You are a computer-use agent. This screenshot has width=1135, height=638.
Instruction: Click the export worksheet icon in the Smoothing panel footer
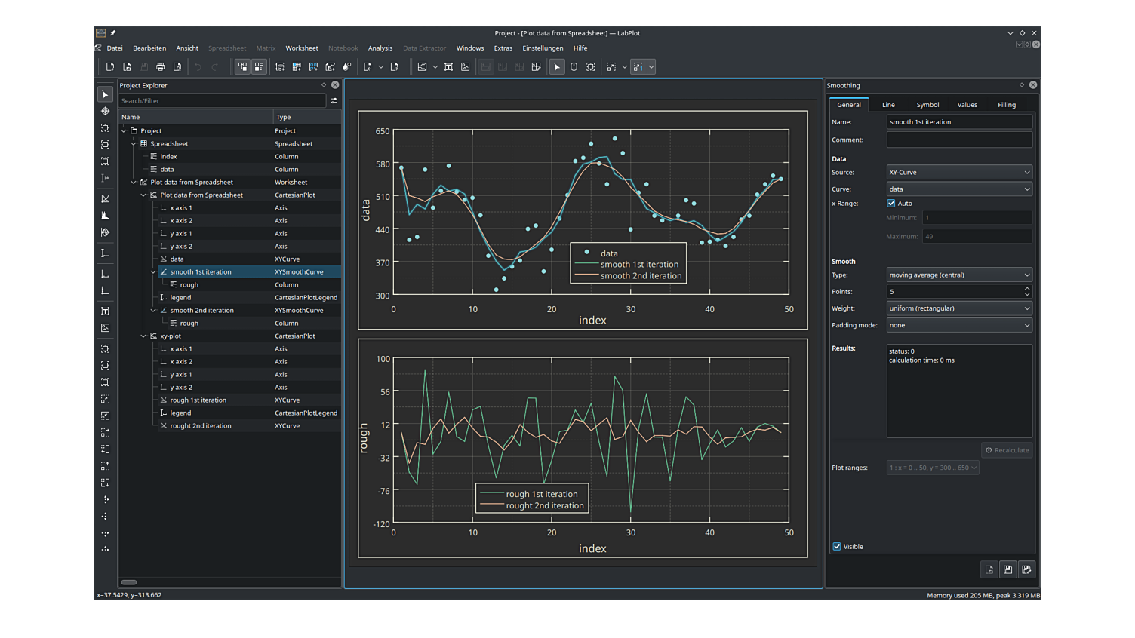[1026, 569]
